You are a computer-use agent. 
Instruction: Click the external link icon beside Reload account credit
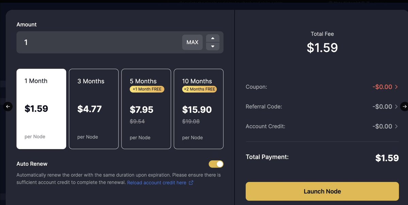pyautogui.click(x=191, y=183)
